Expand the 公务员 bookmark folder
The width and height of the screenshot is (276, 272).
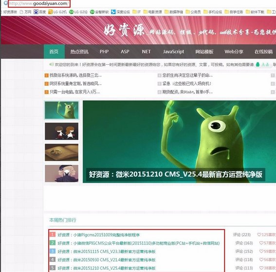pos(193,12)
